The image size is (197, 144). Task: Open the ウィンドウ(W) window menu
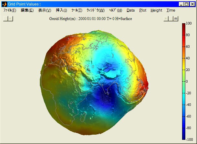point(96,10)
